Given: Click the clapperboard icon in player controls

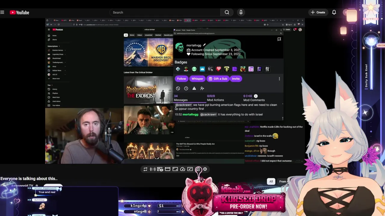Looking at the screenshot, I should tap(168, 169).
